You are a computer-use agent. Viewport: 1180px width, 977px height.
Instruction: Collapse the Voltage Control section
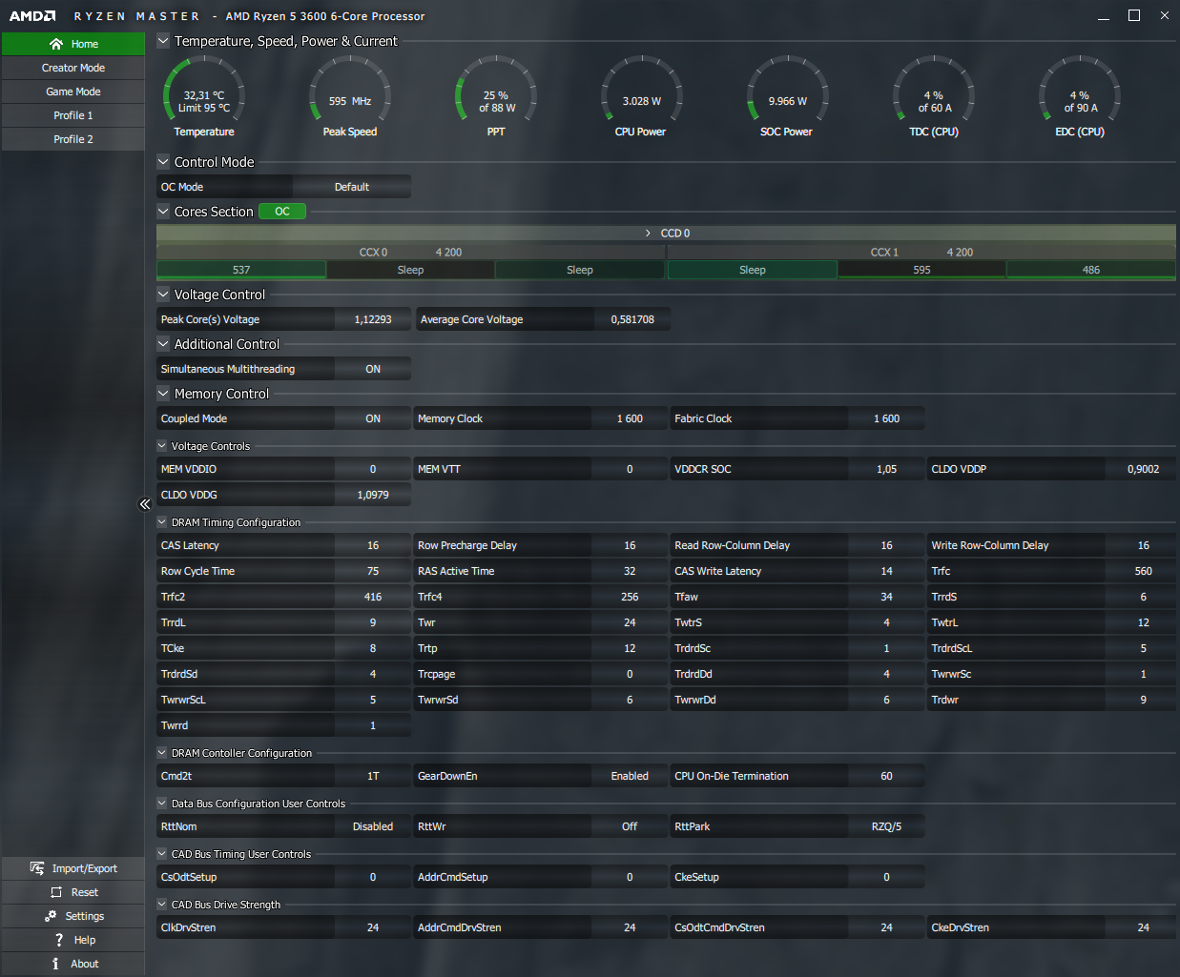coord(163,295)
